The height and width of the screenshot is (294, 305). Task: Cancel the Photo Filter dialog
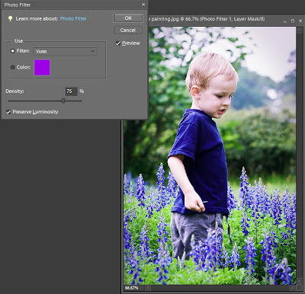click(128, 30)
